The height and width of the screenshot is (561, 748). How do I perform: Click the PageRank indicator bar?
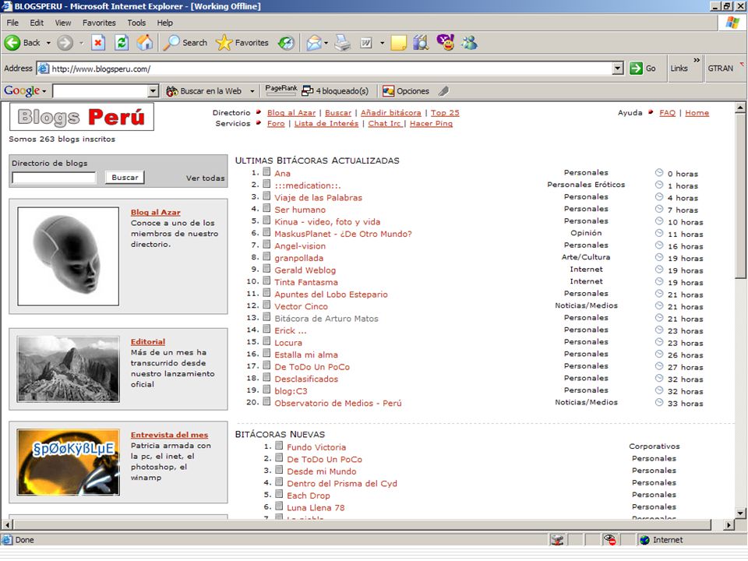(281, 90)
